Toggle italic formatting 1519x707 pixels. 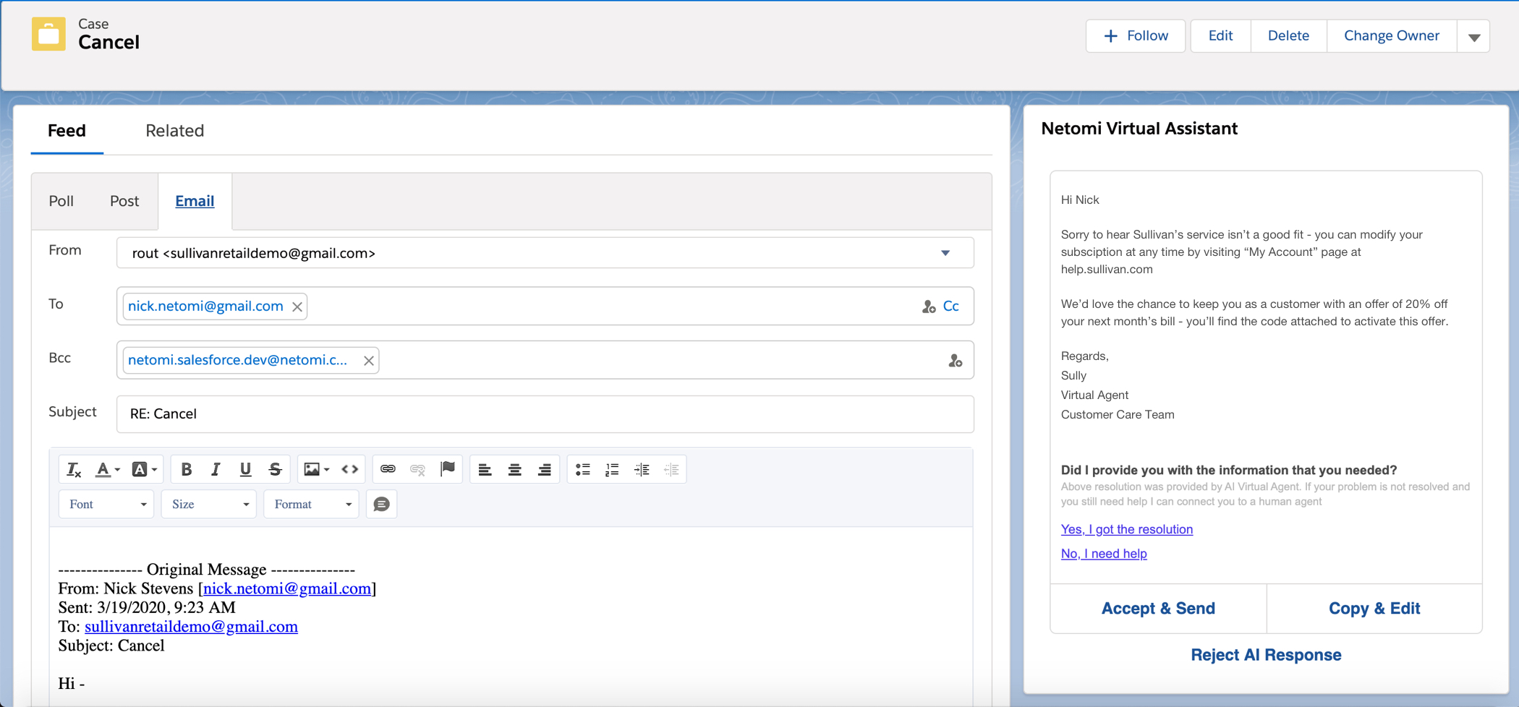(x=216, y=470)
